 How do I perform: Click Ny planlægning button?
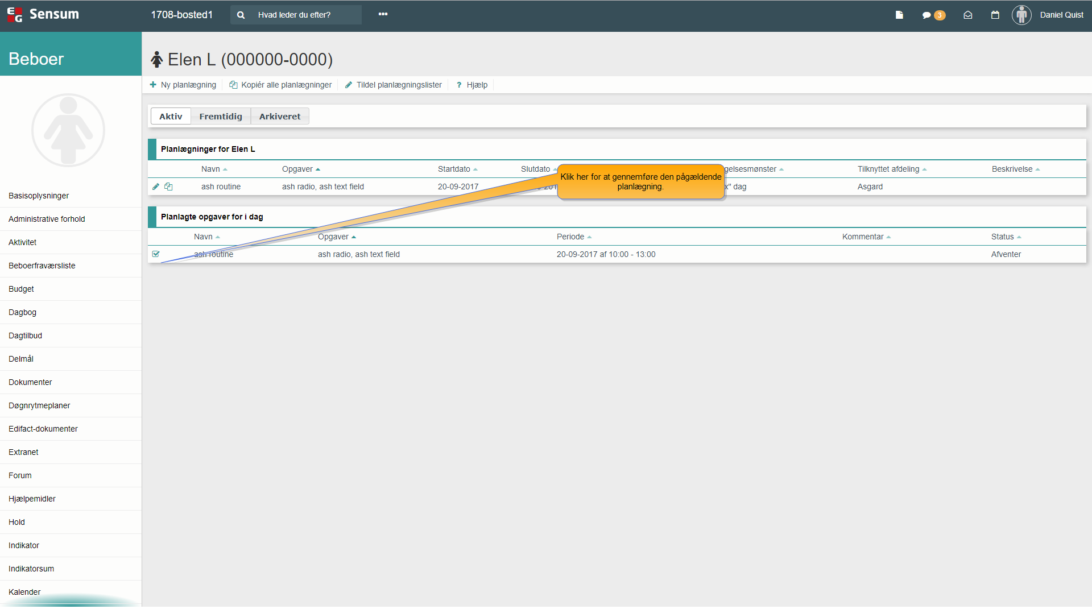183,85
